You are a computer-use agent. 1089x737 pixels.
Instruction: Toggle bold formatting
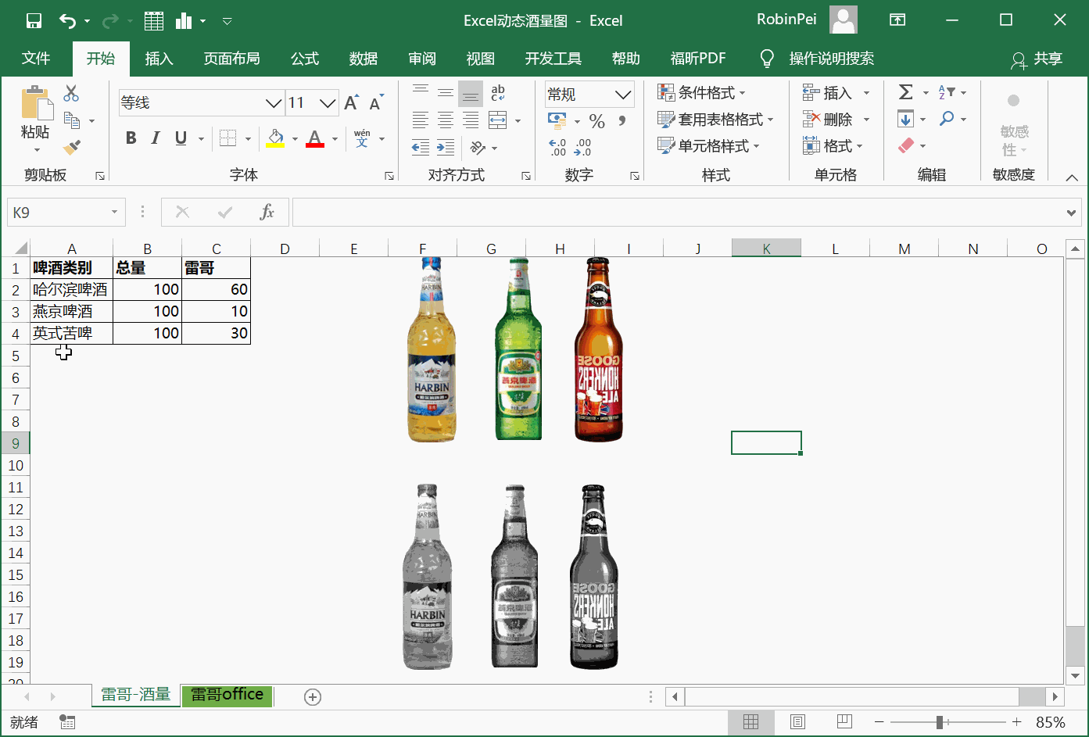pyautogui.click(x=131, y=138)
